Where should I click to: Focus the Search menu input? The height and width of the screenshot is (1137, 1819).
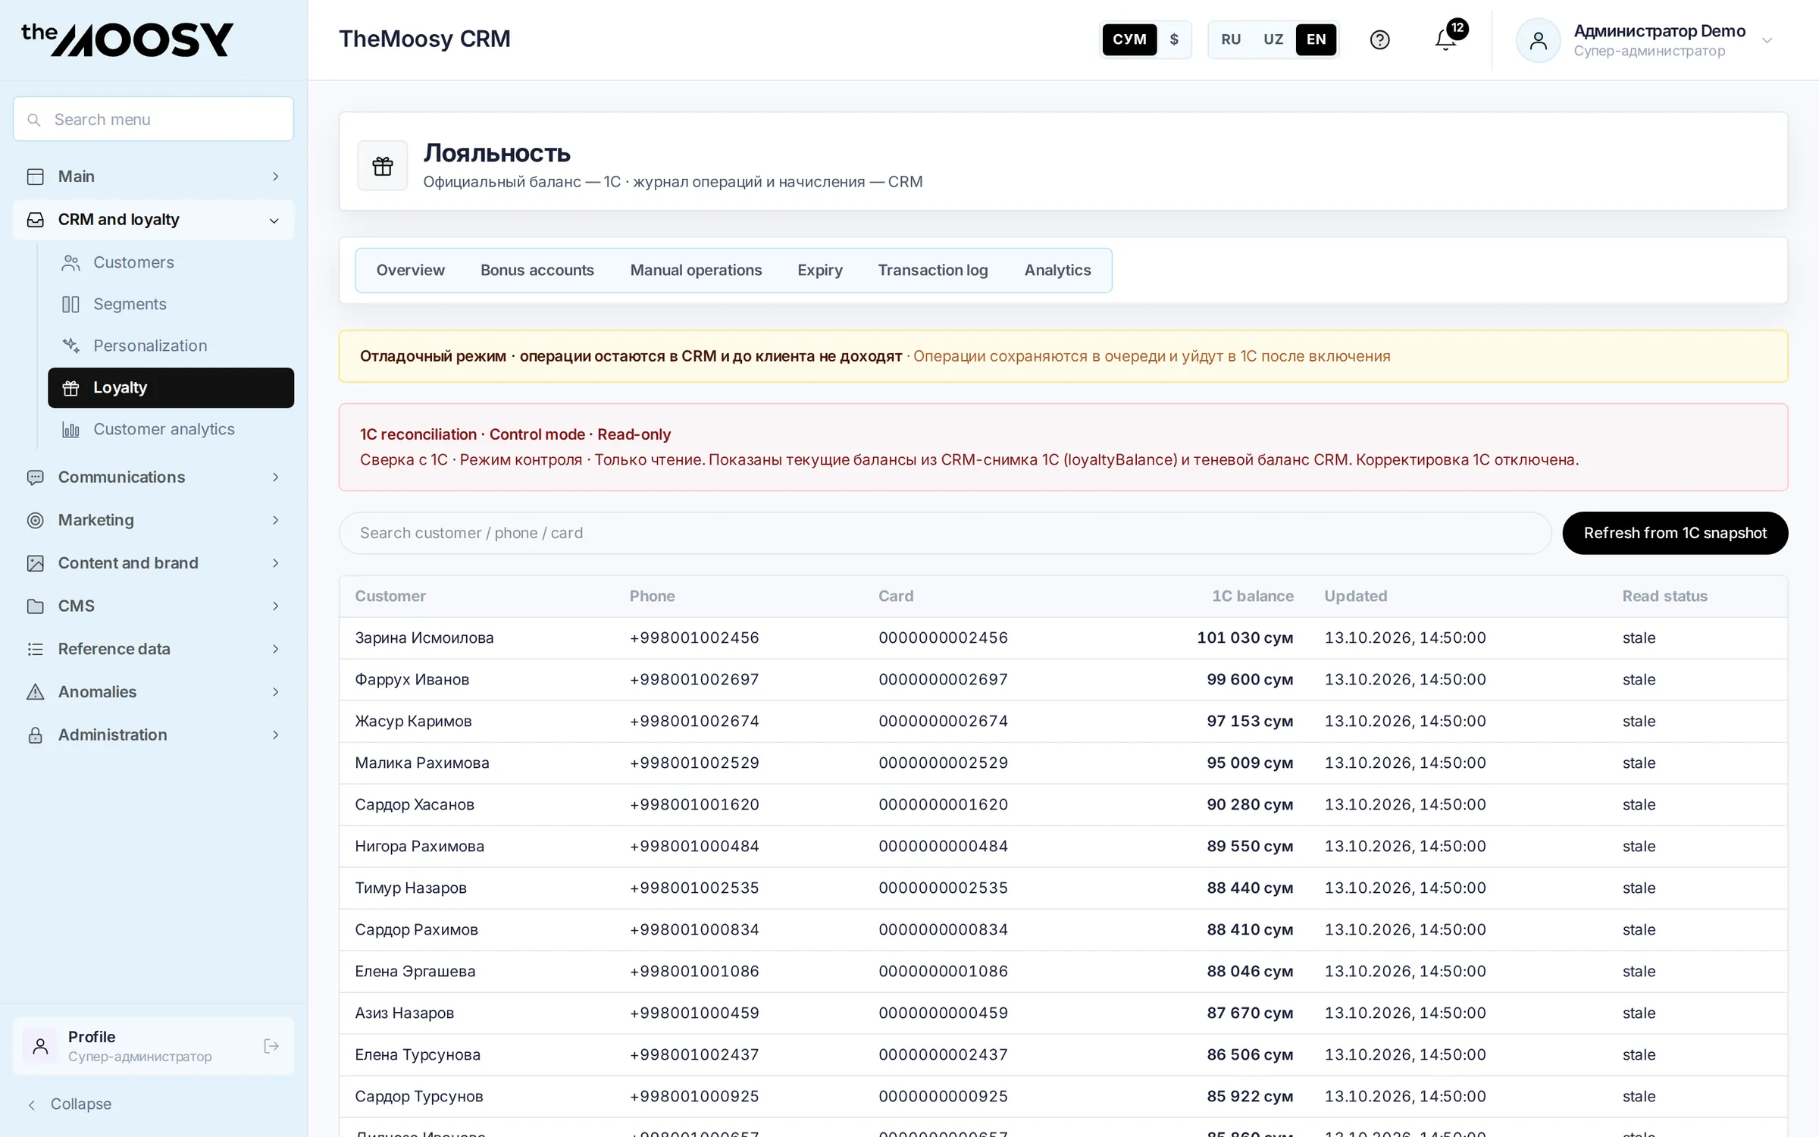click(x=153, y=119)
